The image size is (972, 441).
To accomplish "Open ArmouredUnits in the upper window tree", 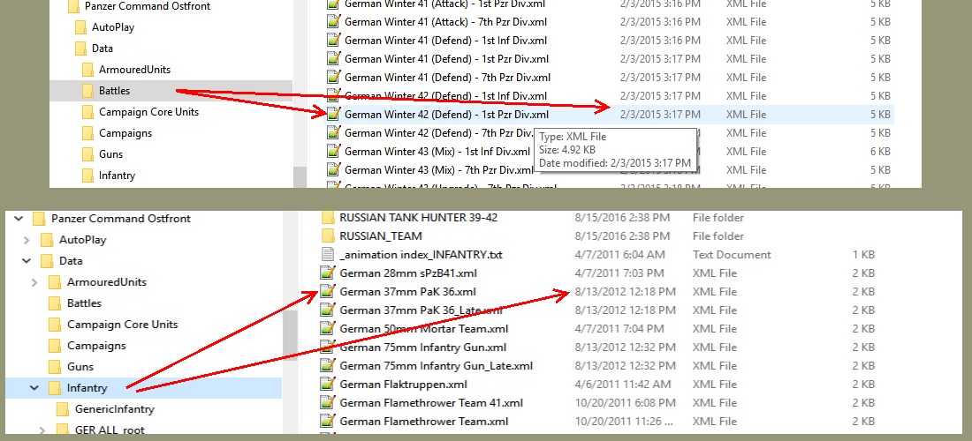I will pos(134,70).
